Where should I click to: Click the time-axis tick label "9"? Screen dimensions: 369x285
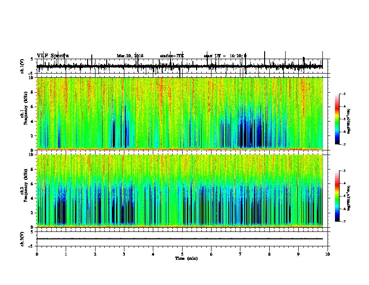coord(298,254)
